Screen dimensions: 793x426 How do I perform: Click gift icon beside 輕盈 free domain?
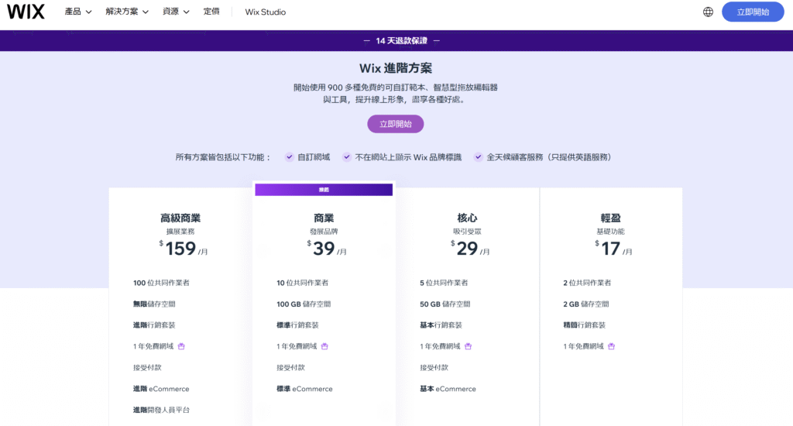[612, 346]
